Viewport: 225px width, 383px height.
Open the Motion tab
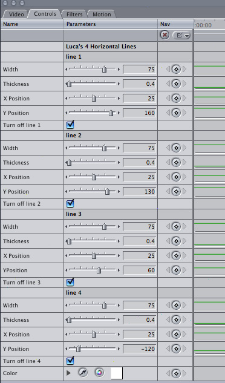pos(102,14)
